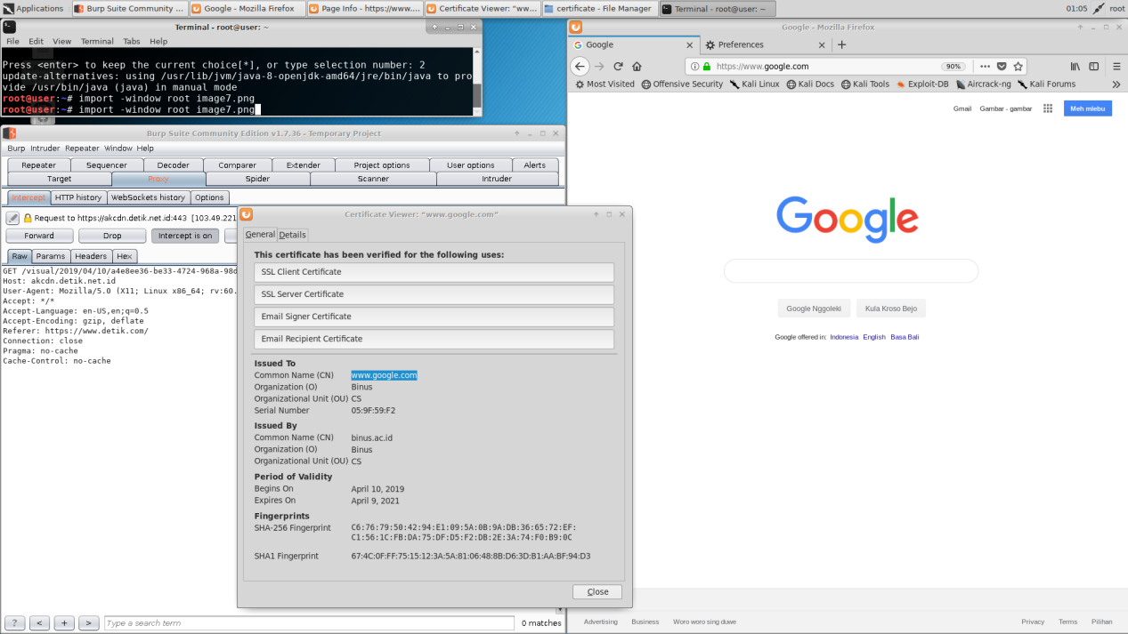The height and width of the screenshot is (634, 1128).
Task: Open page actions three-dot menu in URL bar
Action: [x=985, y=66]
